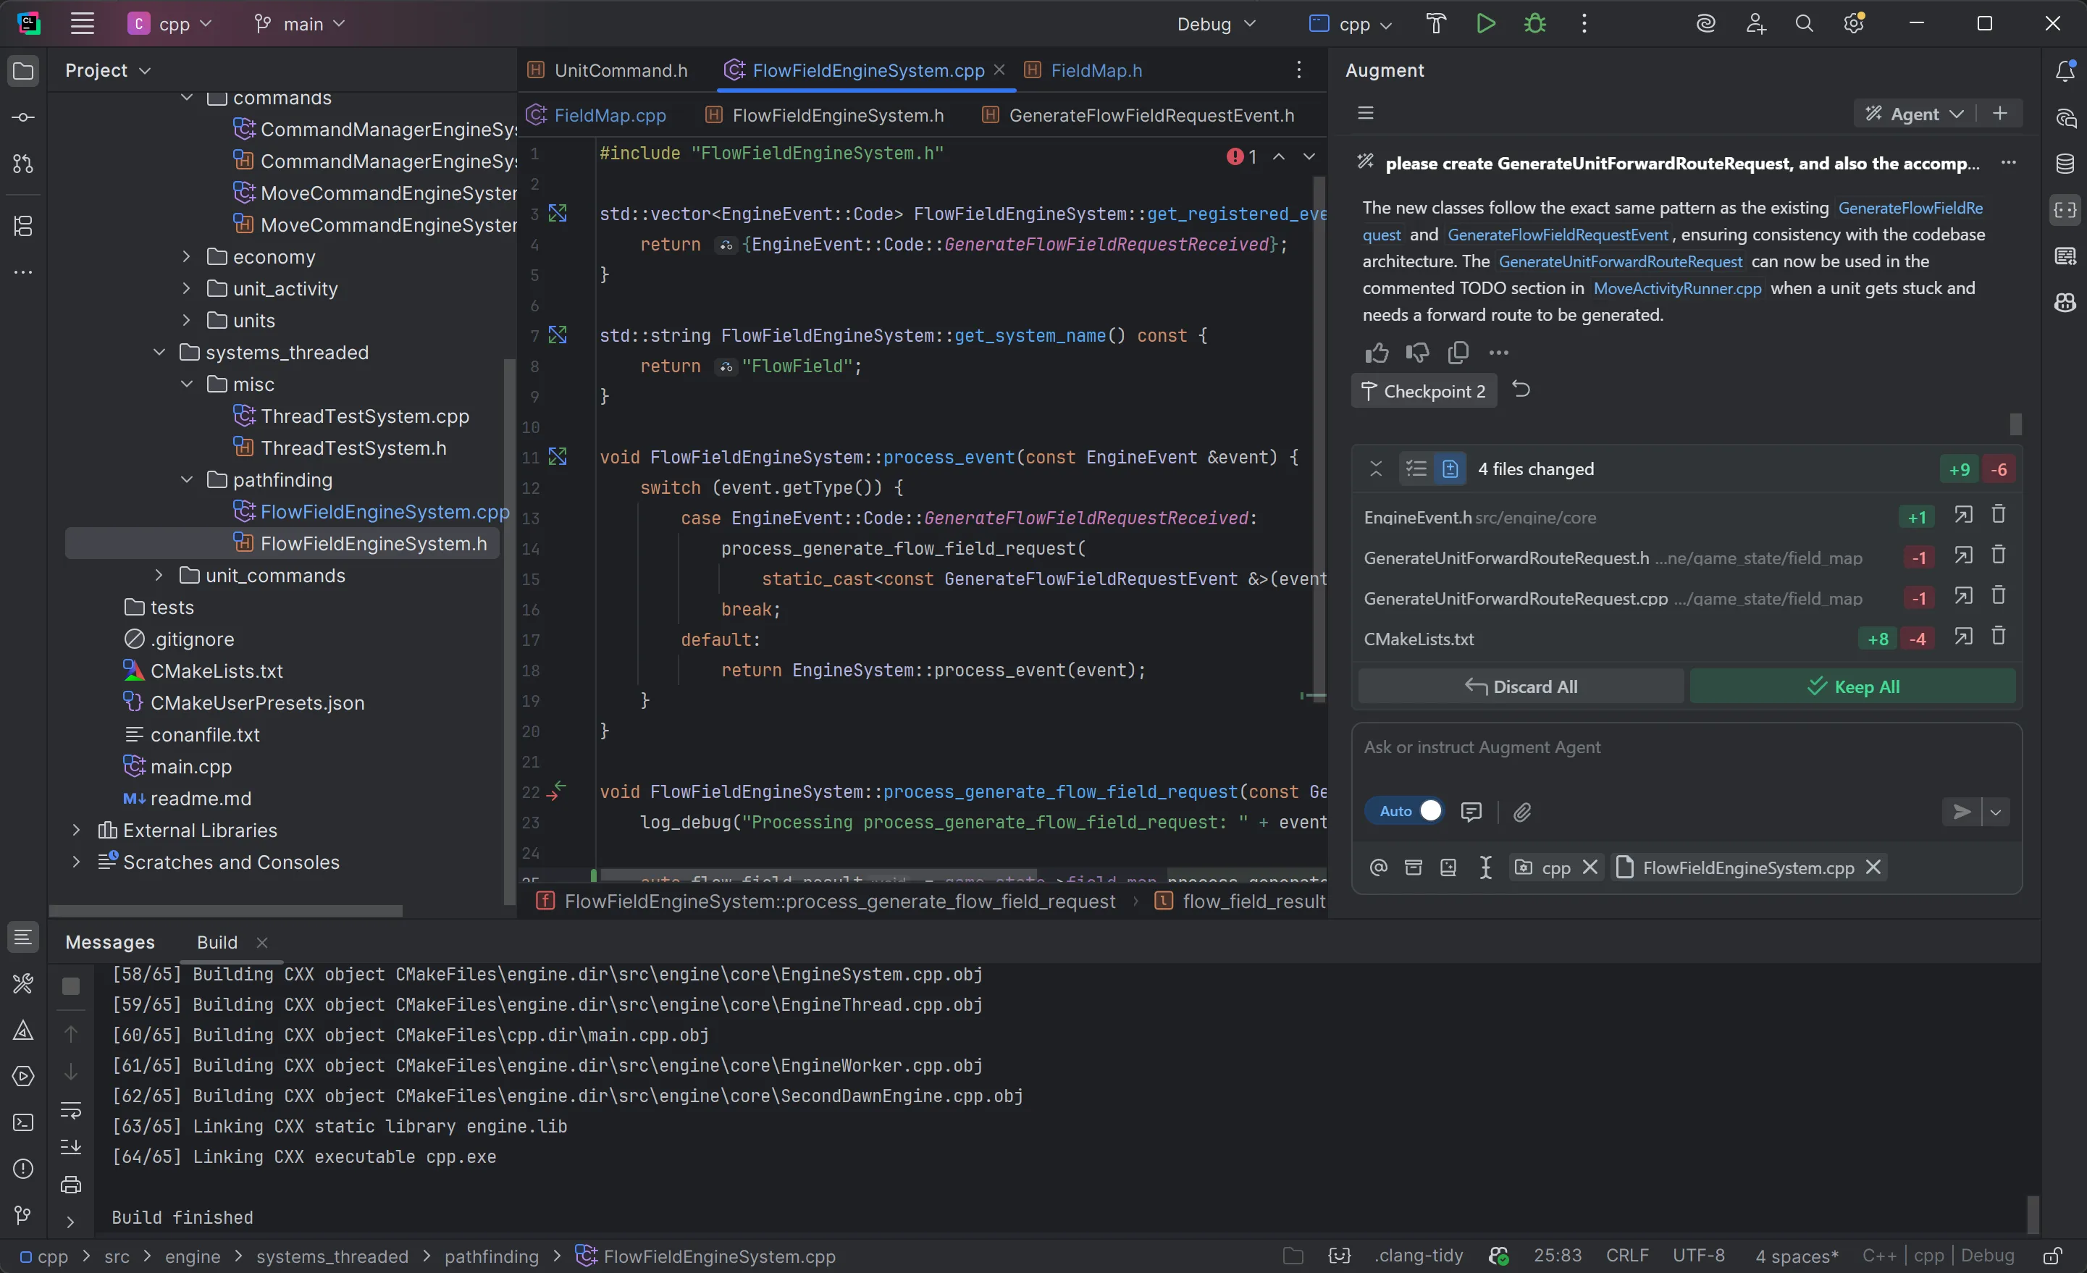Switch to FieldMap.cpp tab
The image size is (2087, 1273).
tap(596, 115)
